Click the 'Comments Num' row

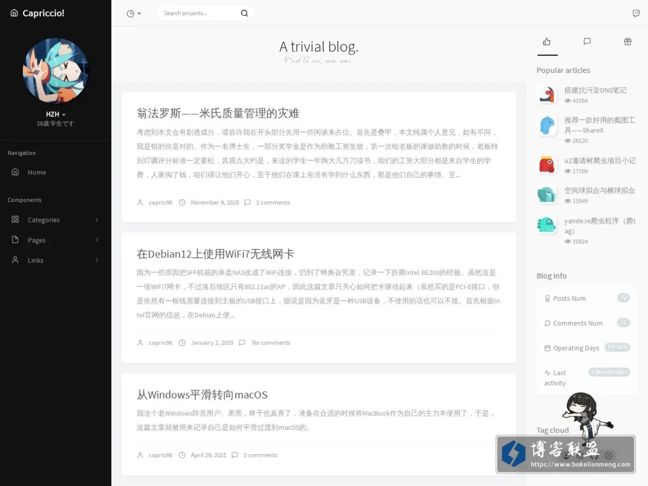(x=587, y=323)
